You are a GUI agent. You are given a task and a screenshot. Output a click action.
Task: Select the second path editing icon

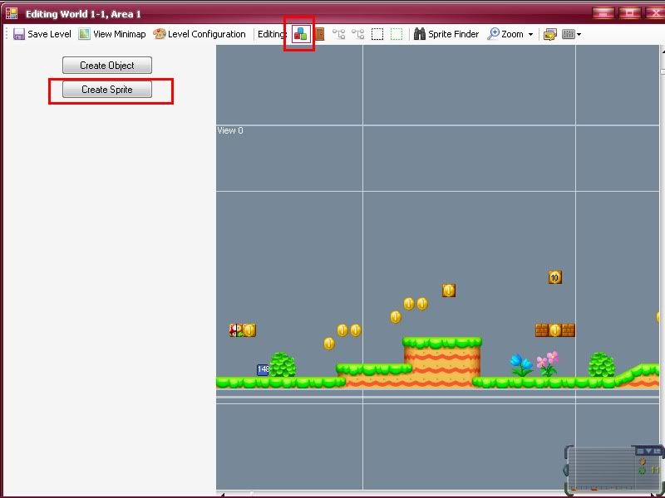point(357,34)
